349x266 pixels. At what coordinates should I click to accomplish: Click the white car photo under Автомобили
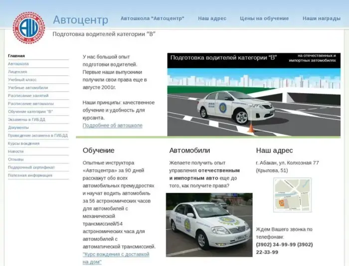click(x=209, y=225)
